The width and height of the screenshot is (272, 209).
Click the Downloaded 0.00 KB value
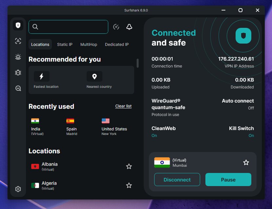pyautogui.click(x=244, y=80)
